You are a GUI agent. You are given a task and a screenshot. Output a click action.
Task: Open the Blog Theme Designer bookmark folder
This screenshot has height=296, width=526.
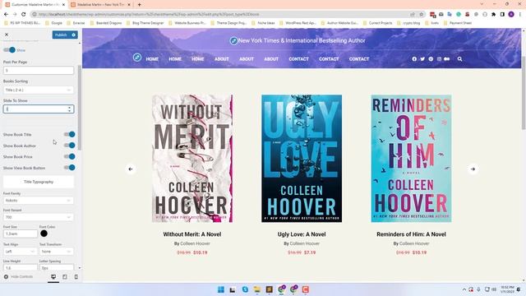(145, 23)
